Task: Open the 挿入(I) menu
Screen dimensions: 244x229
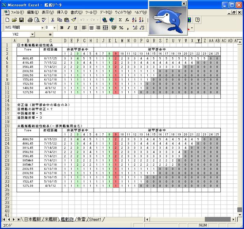Action: (x=62, y=12)
